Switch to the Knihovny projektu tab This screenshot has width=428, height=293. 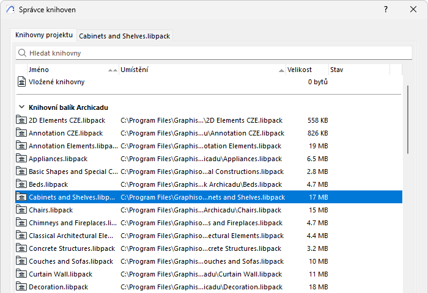[44, 35]
